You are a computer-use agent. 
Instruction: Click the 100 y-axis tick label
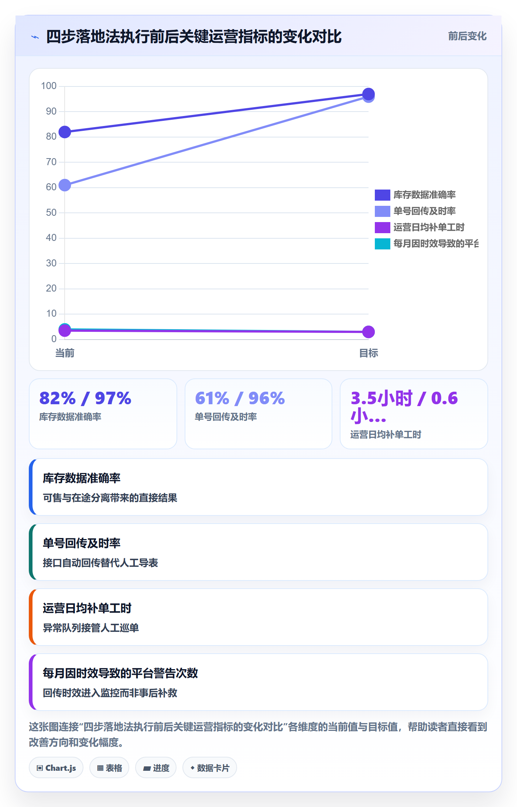pyautogui.click(x=49, y=86)
